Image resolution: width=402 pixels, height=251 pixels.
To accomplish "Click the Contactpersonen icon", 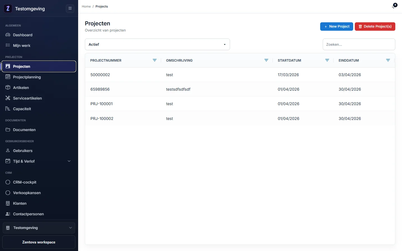I will [x=8, y=214].
